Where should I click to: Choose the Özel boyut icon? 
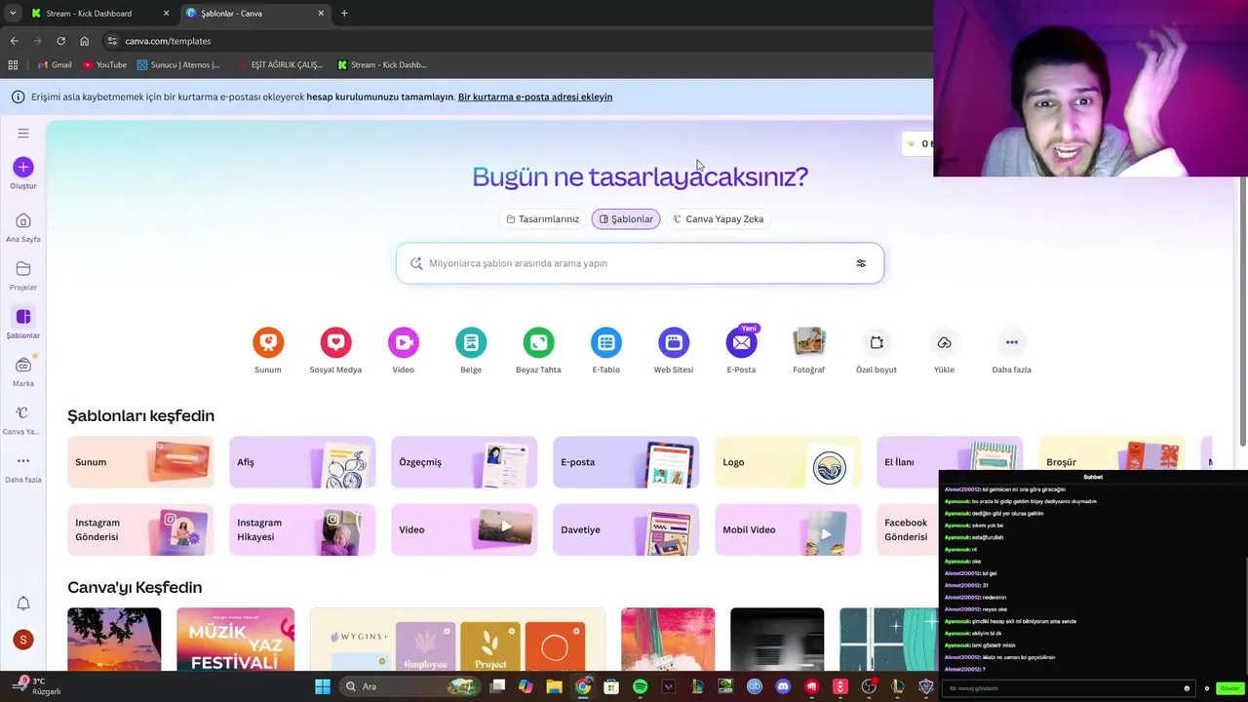pos(877,342)
